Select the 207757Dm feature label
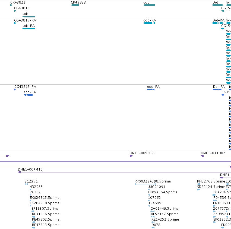Image resolution: width=231 pixels, height=229 pixels. pyautogui.click(x=222, y=209)
